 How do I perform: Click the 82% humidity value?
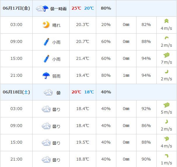point(146,25)
